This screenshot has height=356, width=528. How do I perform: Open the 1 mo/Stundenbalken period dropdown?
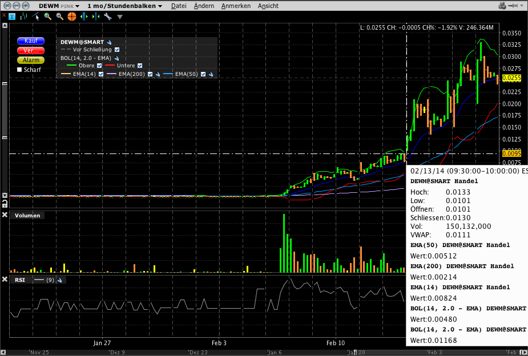124,6
